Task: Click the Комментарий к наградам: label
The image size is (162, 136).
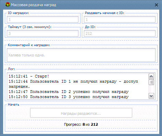Action: [x=29, y=45]
